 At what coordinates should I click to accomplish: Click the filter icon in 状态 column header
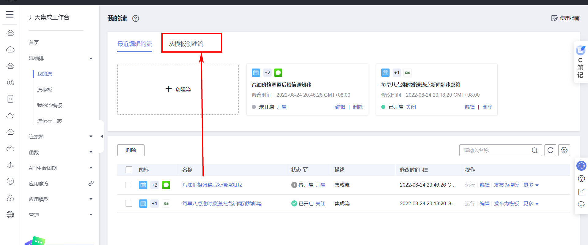[x=305, y=170]
